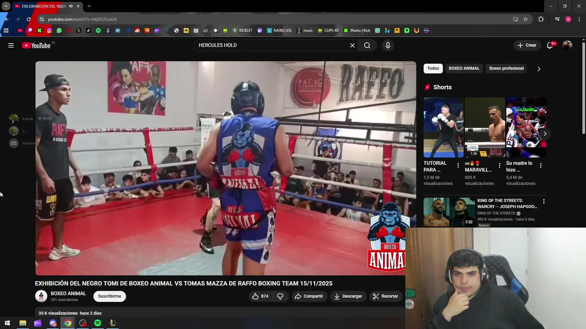
Task: Open options for the TUTORIAL PARA short
Action: point(458,165)
